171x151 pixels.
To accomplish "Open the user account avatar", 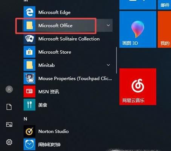I will pos(9,89).
